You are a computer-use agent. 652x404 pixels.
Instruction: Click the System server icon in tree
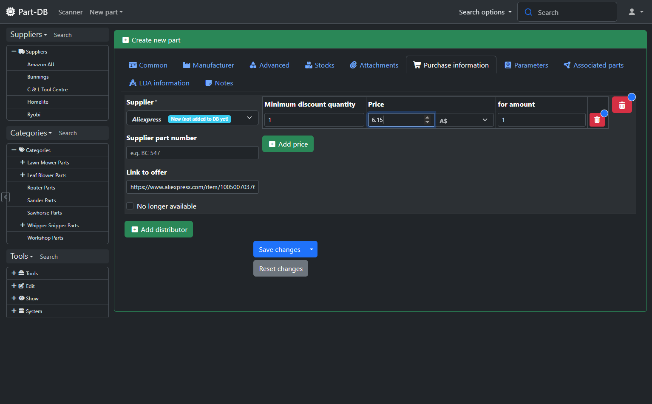21,311
